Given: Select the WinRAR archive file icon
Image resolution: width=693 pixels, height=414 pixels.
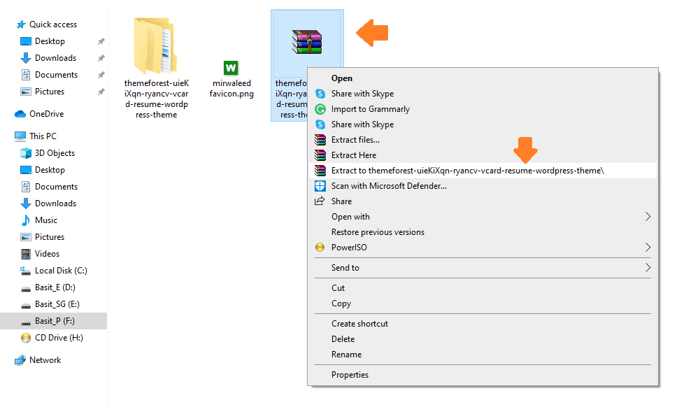Looking at the screenshot, I should (307, 42).
